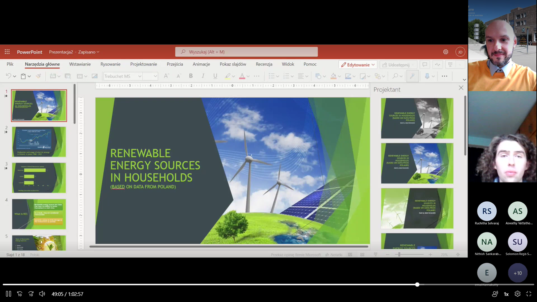The height and width of the screenshot is (302, 537).
Task: Open the Undo dropdown arrow
Action: [14, 77]
